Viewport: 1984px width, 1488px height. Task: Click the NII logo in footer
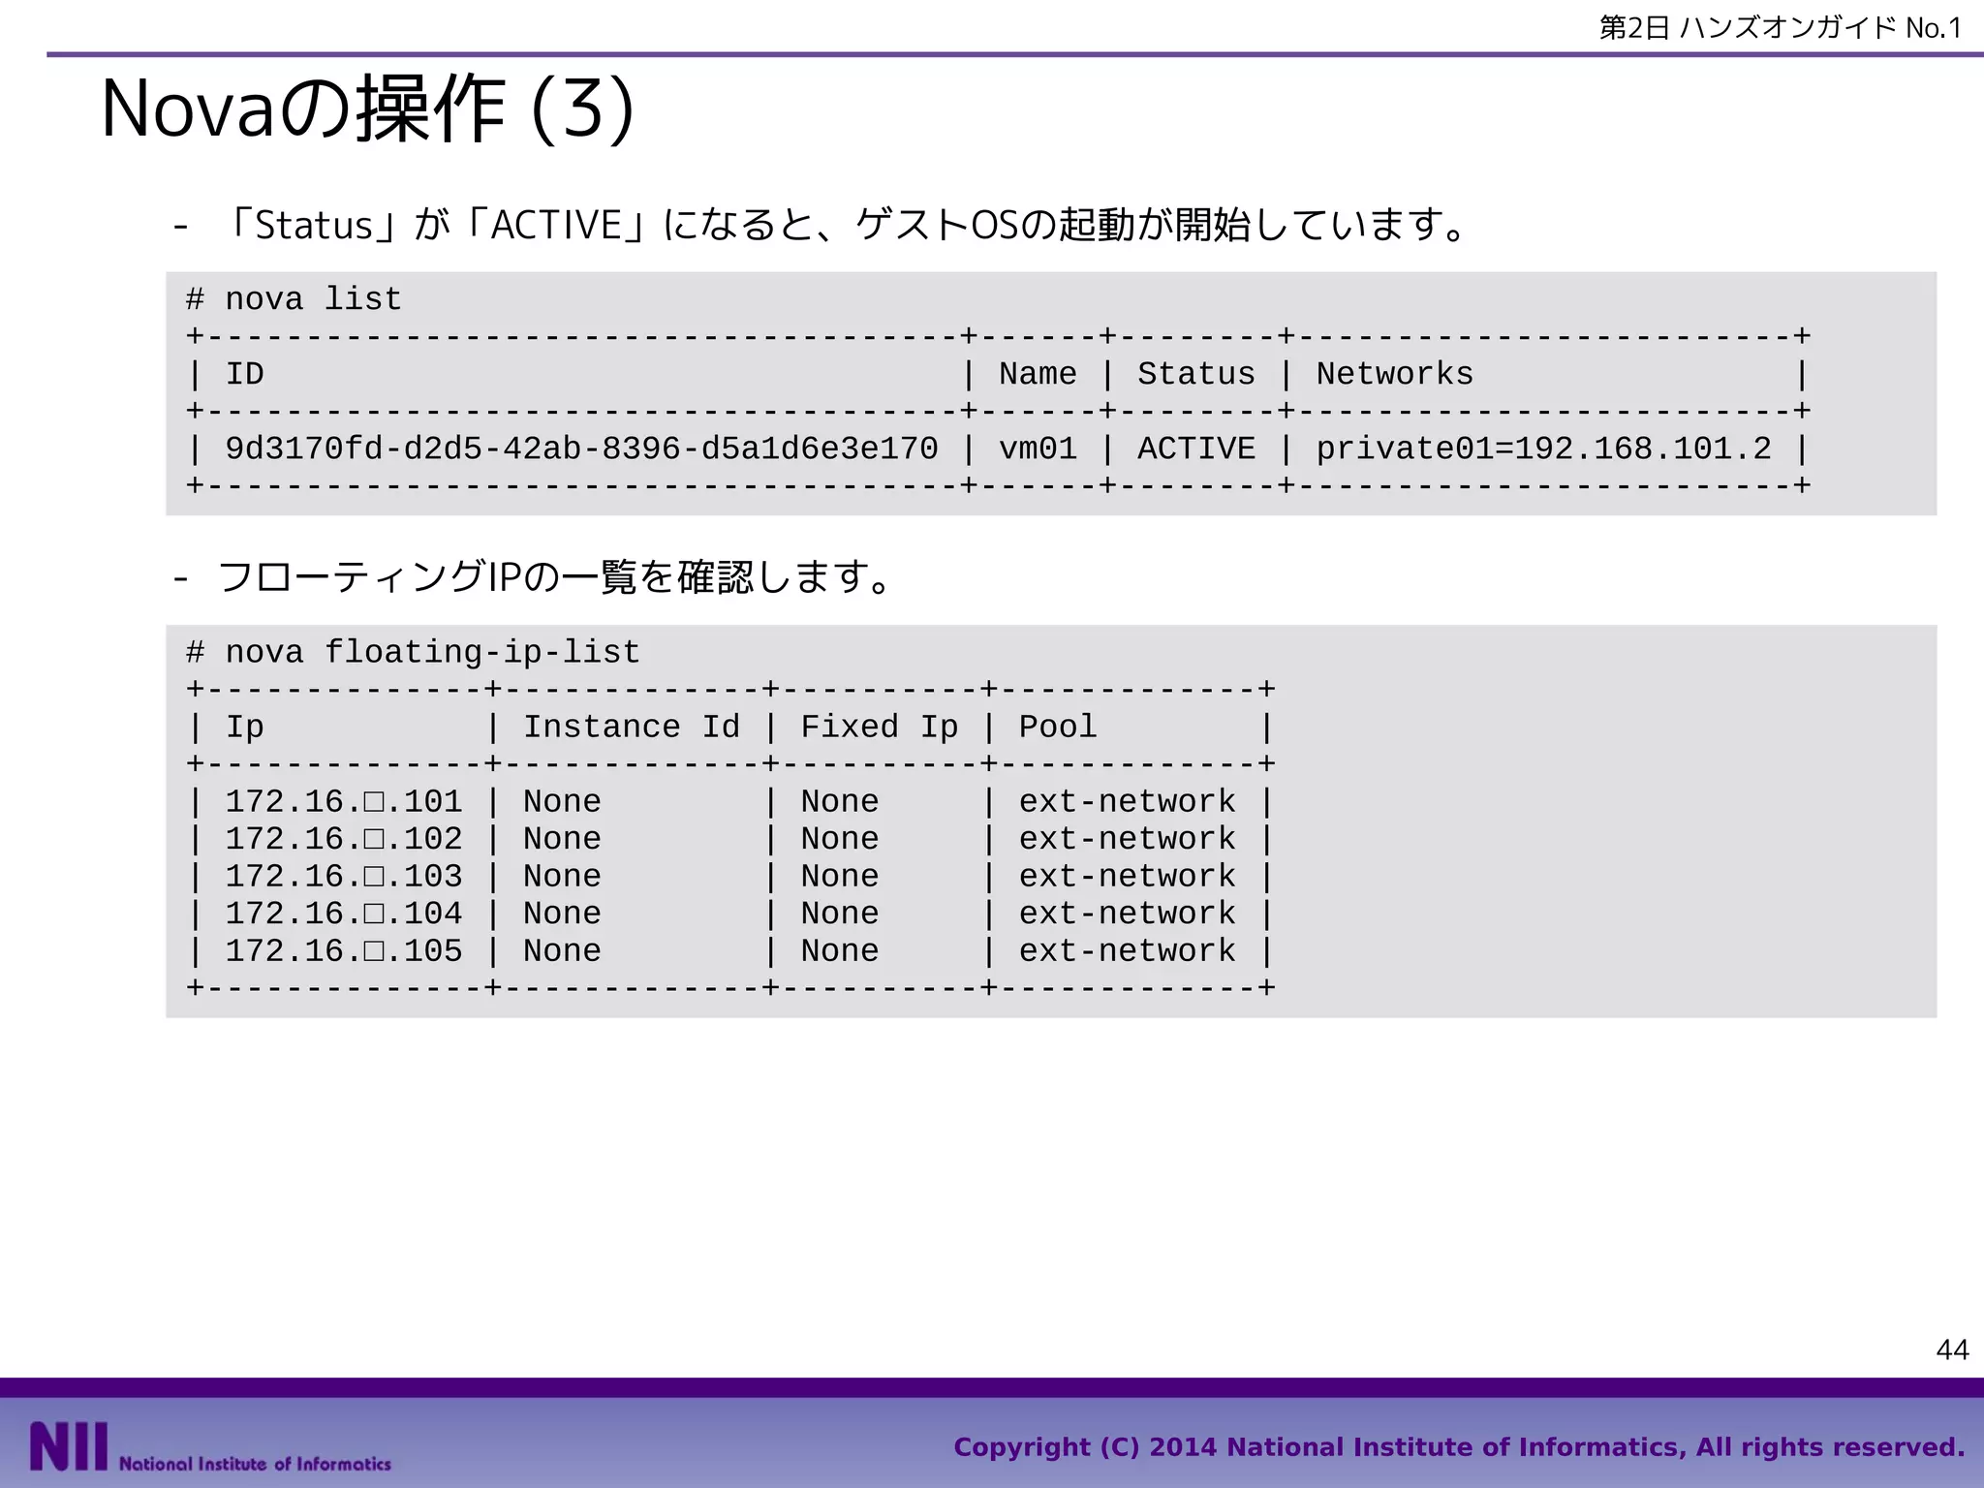tap(68, 1446)
